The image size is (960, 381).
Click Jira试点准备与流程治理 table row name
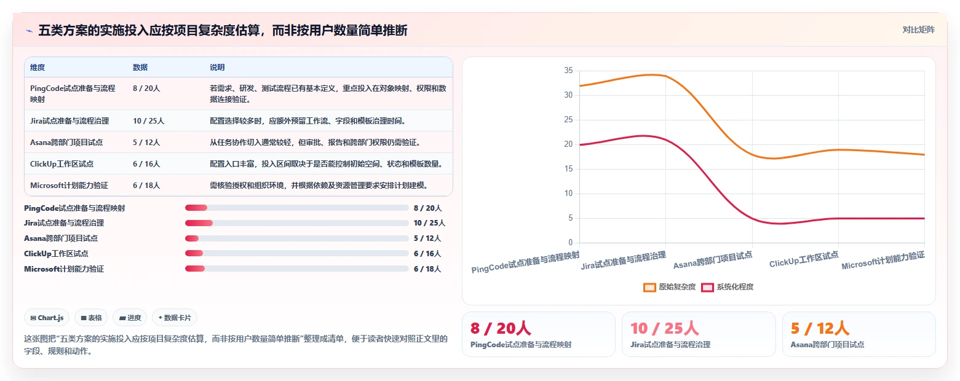tap(69, 120)
